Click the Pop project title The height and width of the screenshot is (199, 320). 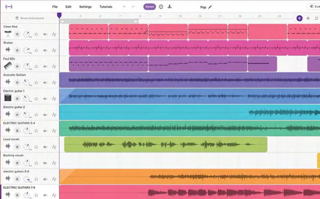tap(203, 7)
